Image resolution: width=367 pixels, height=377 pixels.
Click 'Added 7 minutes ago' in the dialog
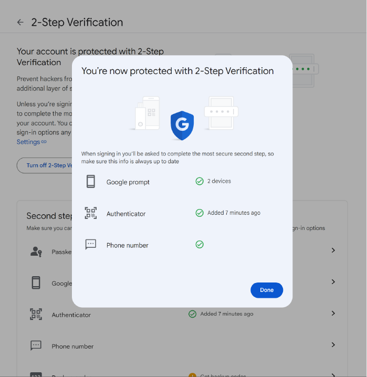coord(234,213)
